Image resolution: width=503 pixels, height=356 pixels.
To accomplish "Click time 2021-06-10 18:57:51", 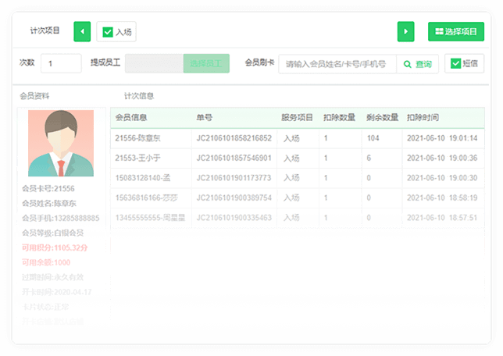I will coord(442,218).
